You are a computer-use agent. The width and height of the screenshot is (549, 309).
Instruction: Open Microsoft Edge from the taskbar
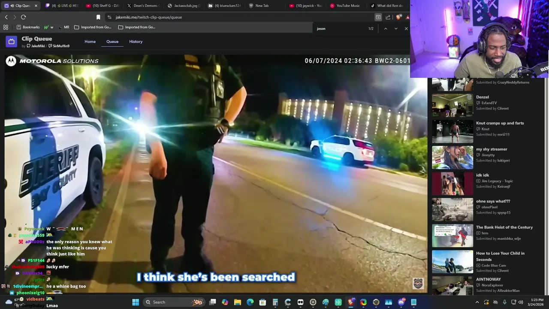coord(250,302)
